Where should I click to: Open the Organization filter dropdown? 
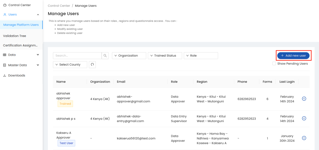point(129,55)
